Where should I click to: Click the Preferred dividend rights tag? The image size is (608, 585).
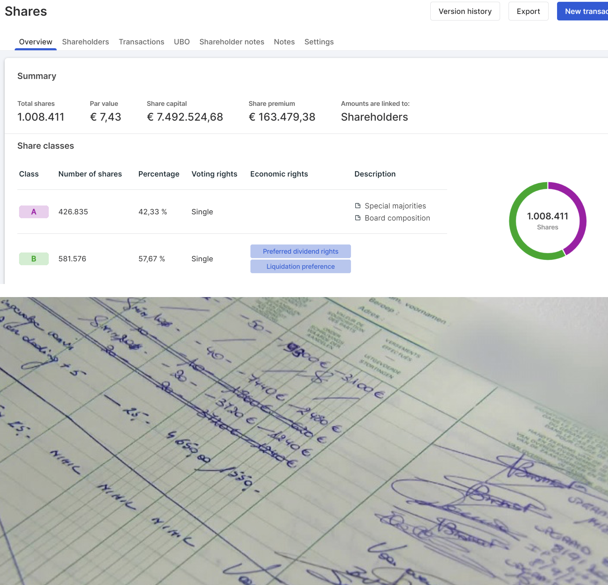point(300,251)
